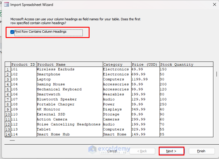219x159 pixels.
Task: Click the stock quantity 200 cell
Action: 186,84
